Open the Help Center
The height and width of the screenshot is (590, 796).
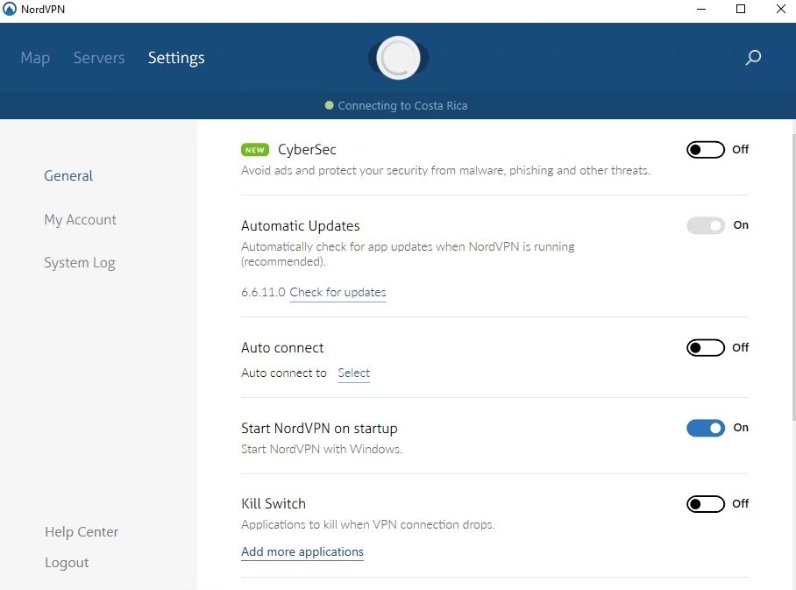click(82, 531)
